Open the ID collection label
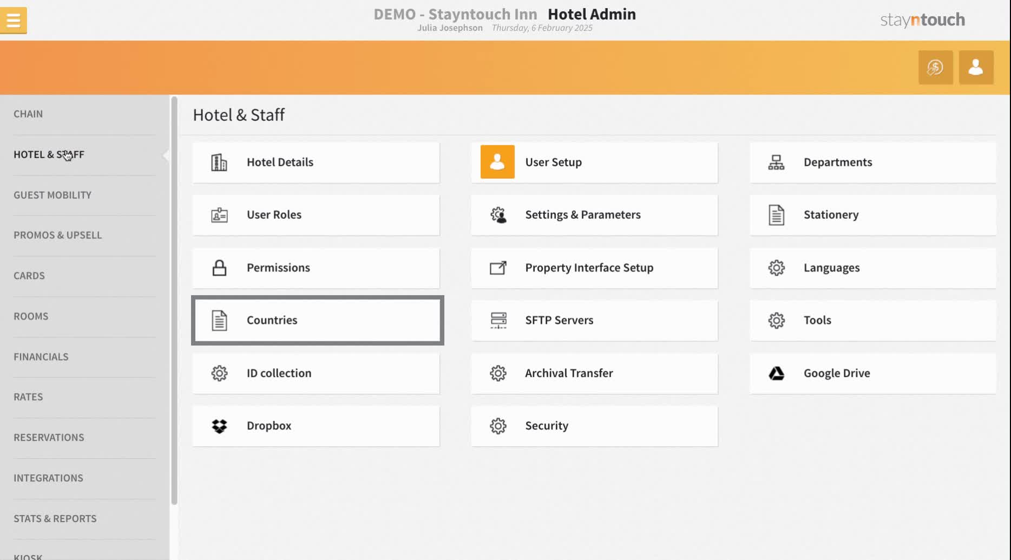Viewport: 1011px width, 560px height. [x=279, y=373]
